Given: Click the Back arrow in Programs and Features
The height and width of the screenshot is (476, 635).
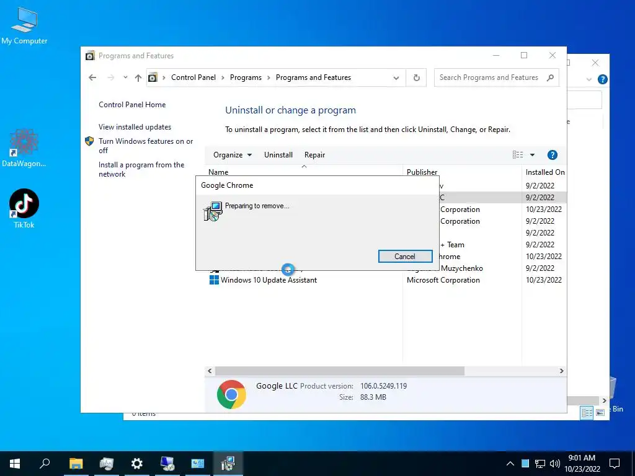Looking at the screenshot, I should [92, 77].
